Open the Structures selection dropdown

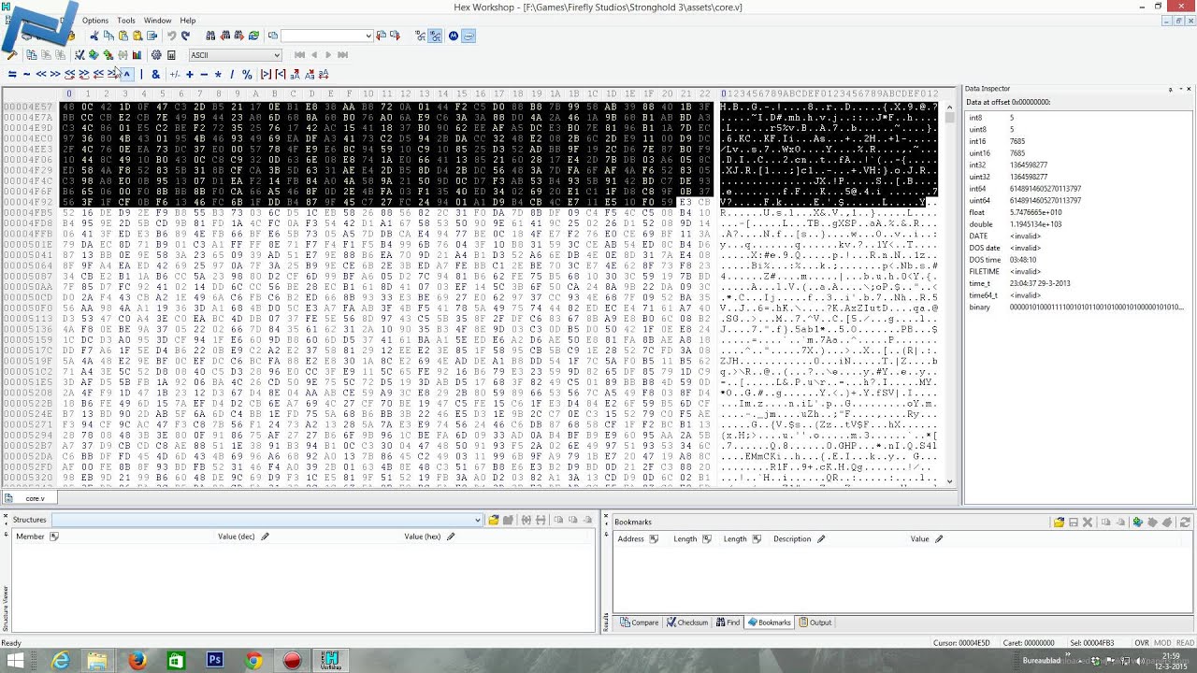(477, 520)
